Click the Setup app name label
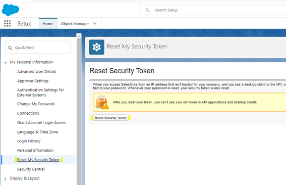 [24, 24]
